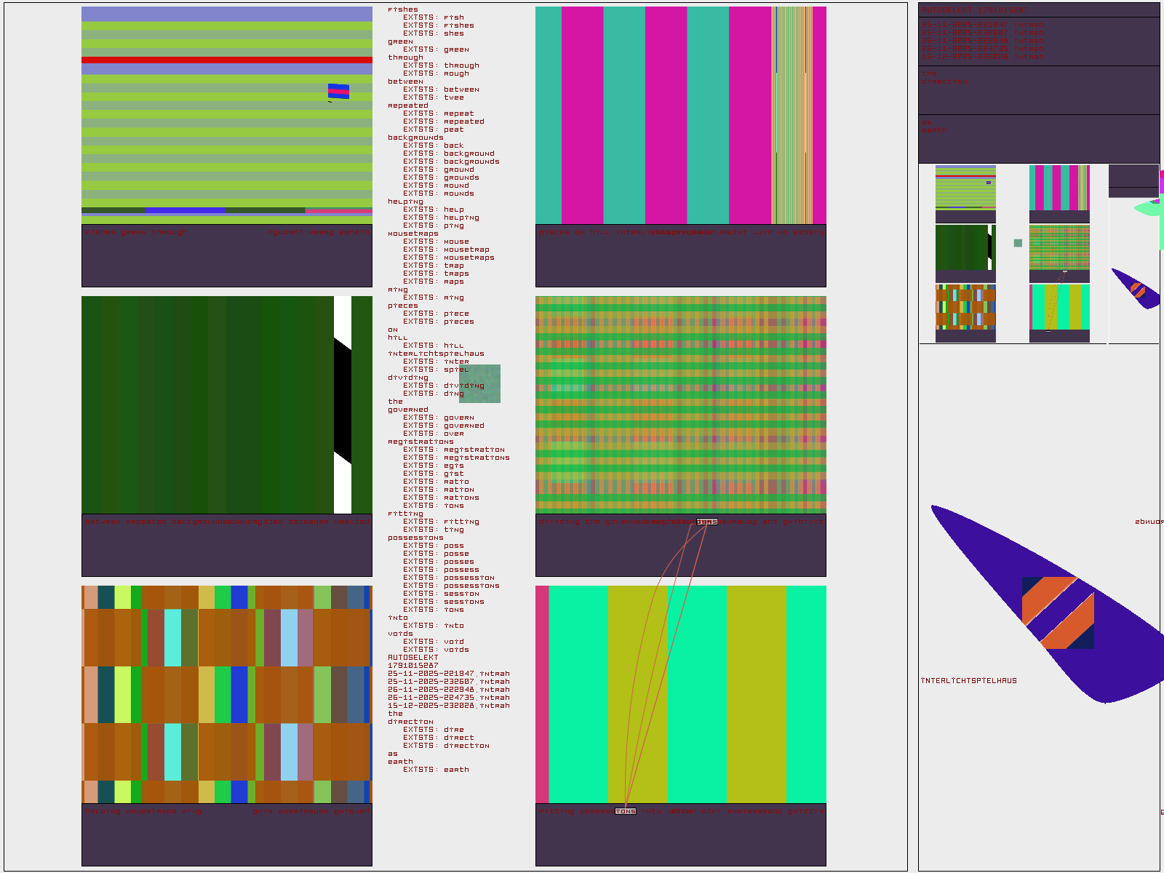Image resolution: width=1164 pixels, height=873 pixels.
Task: Click the small purple leaf shape beside the thumbnail grid
Action: (x=1136, y=289)
